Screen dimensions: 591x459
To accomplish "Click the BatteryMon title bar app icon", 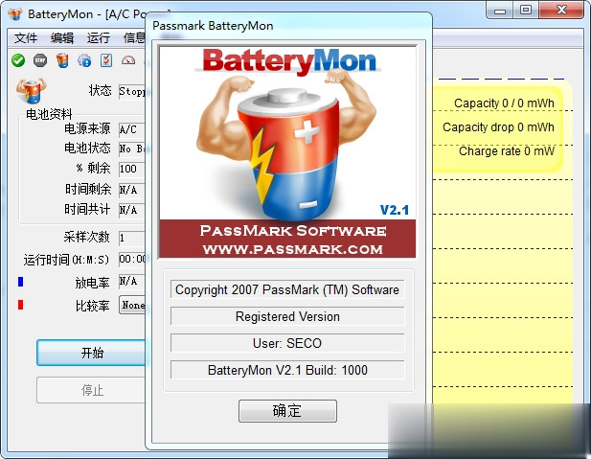I will (15, 14).
